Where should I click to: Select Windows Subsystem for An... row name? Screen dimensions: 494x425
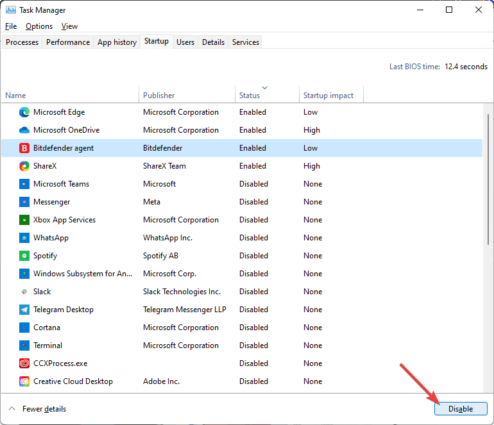coord(83,274)
